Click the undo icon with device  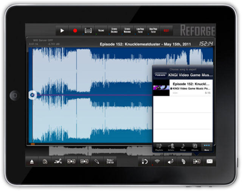[x=144, y=161]
